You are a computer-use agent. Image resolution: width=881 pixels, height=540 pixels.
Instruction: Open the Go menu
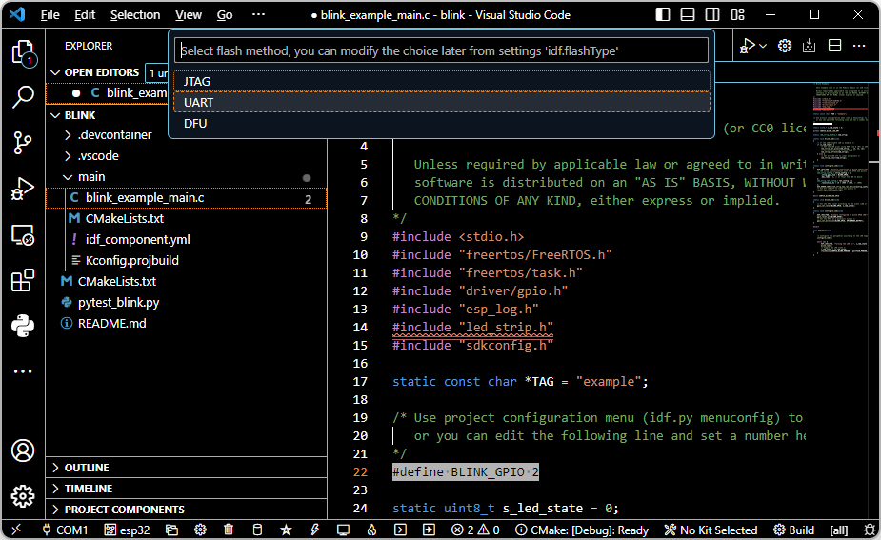[225, 15]
